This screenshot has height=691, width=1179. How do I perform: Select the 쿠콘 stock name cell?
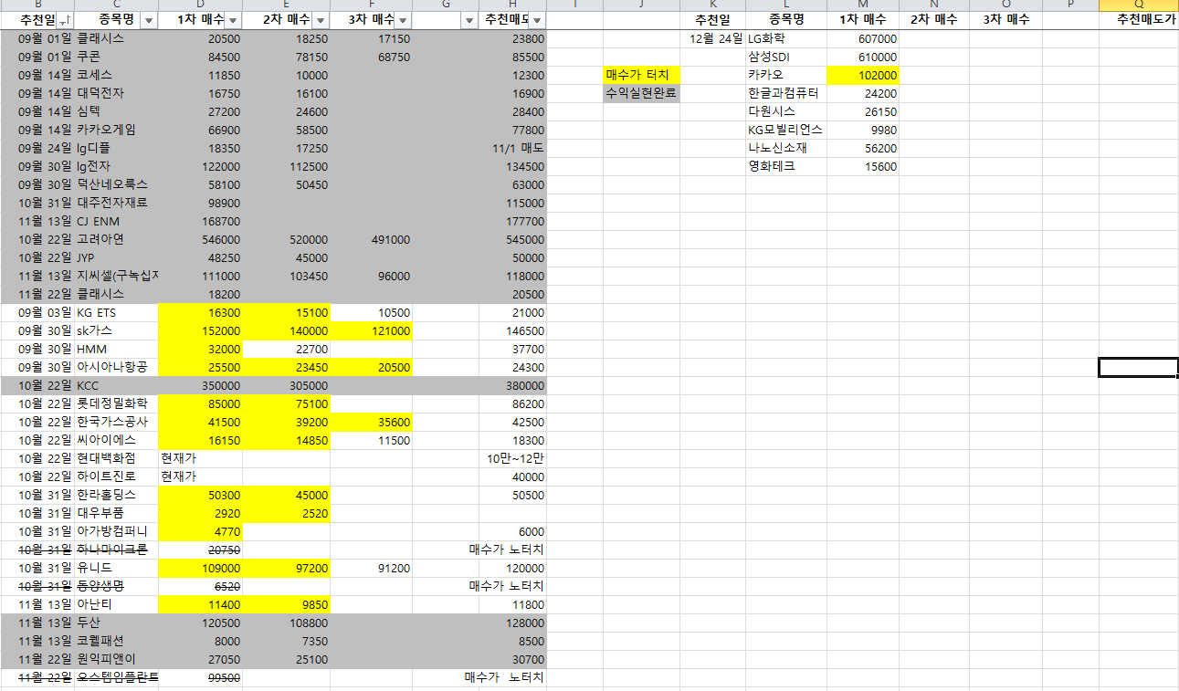click(116, 57)
